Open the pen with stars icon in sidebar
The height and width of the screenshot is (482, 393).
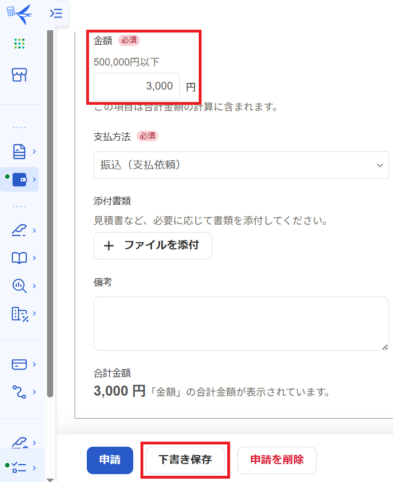coord(20,443)
